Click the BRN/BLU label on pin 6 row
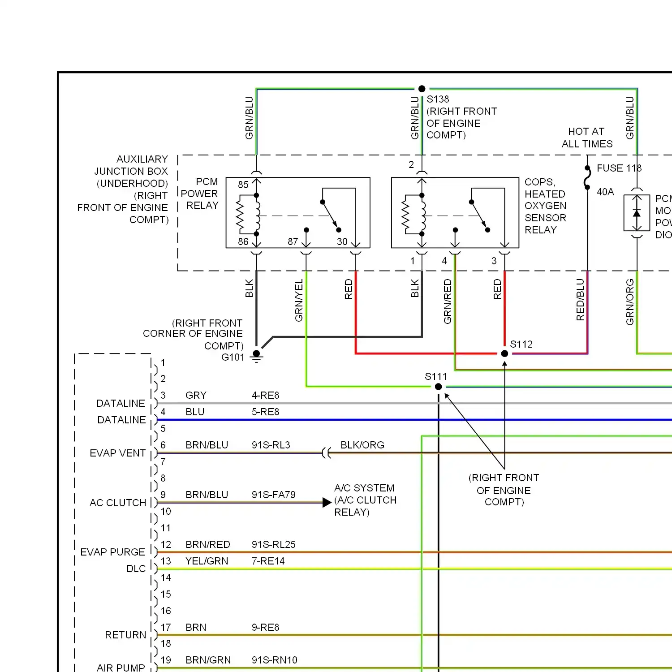Screen dimensions: 672x672 [x=207, y=445]
